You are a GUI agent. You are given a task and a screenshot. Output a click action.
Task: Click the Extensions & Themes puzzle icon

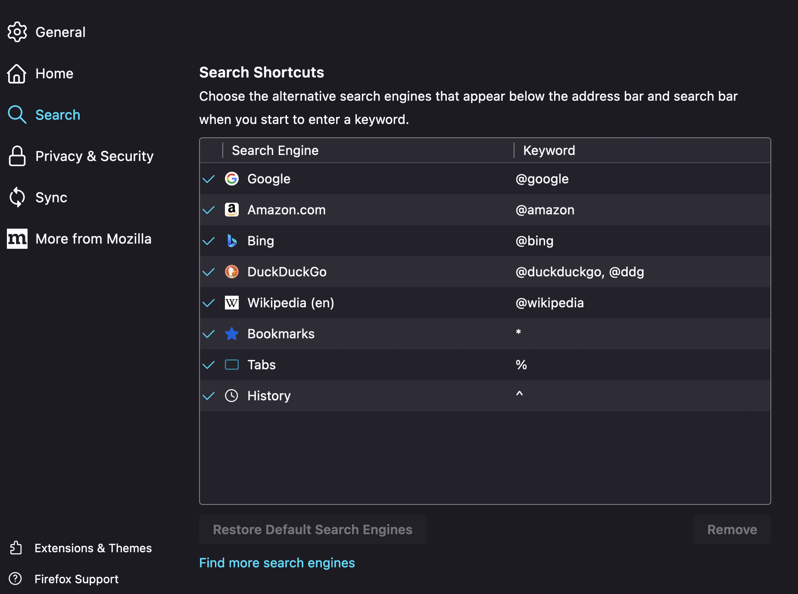[17, 548]
